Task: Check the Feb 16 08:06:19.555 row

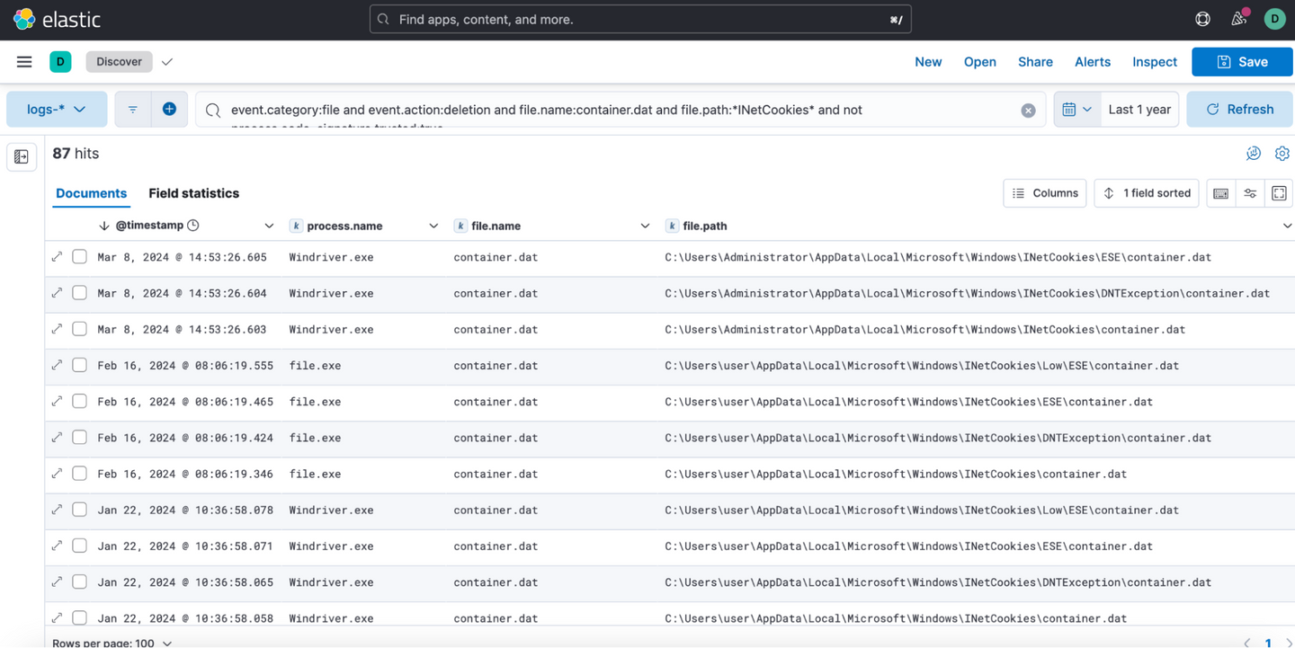Action: (x=80, y=365)
